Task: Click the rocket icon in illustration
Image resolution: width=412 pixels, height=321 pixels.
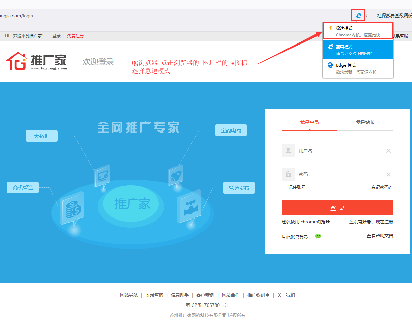Action: pos(176,176)
